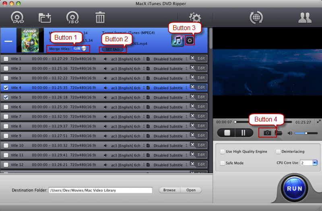
Task: Load a DVD disc with the DVD icon
Action: [x=17, y=17]
